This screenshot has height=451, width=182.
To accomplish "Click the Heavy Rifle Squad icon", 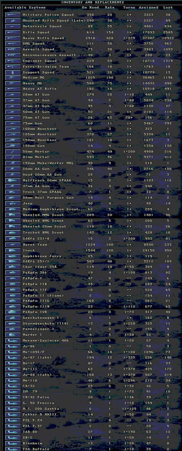I will click(x=13, y=38).
